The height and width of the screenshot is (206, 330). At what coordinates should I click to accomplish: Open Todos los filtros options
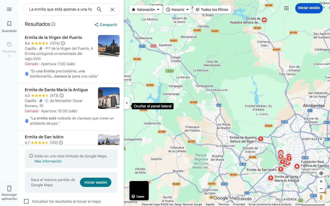(x=212, y=10)
